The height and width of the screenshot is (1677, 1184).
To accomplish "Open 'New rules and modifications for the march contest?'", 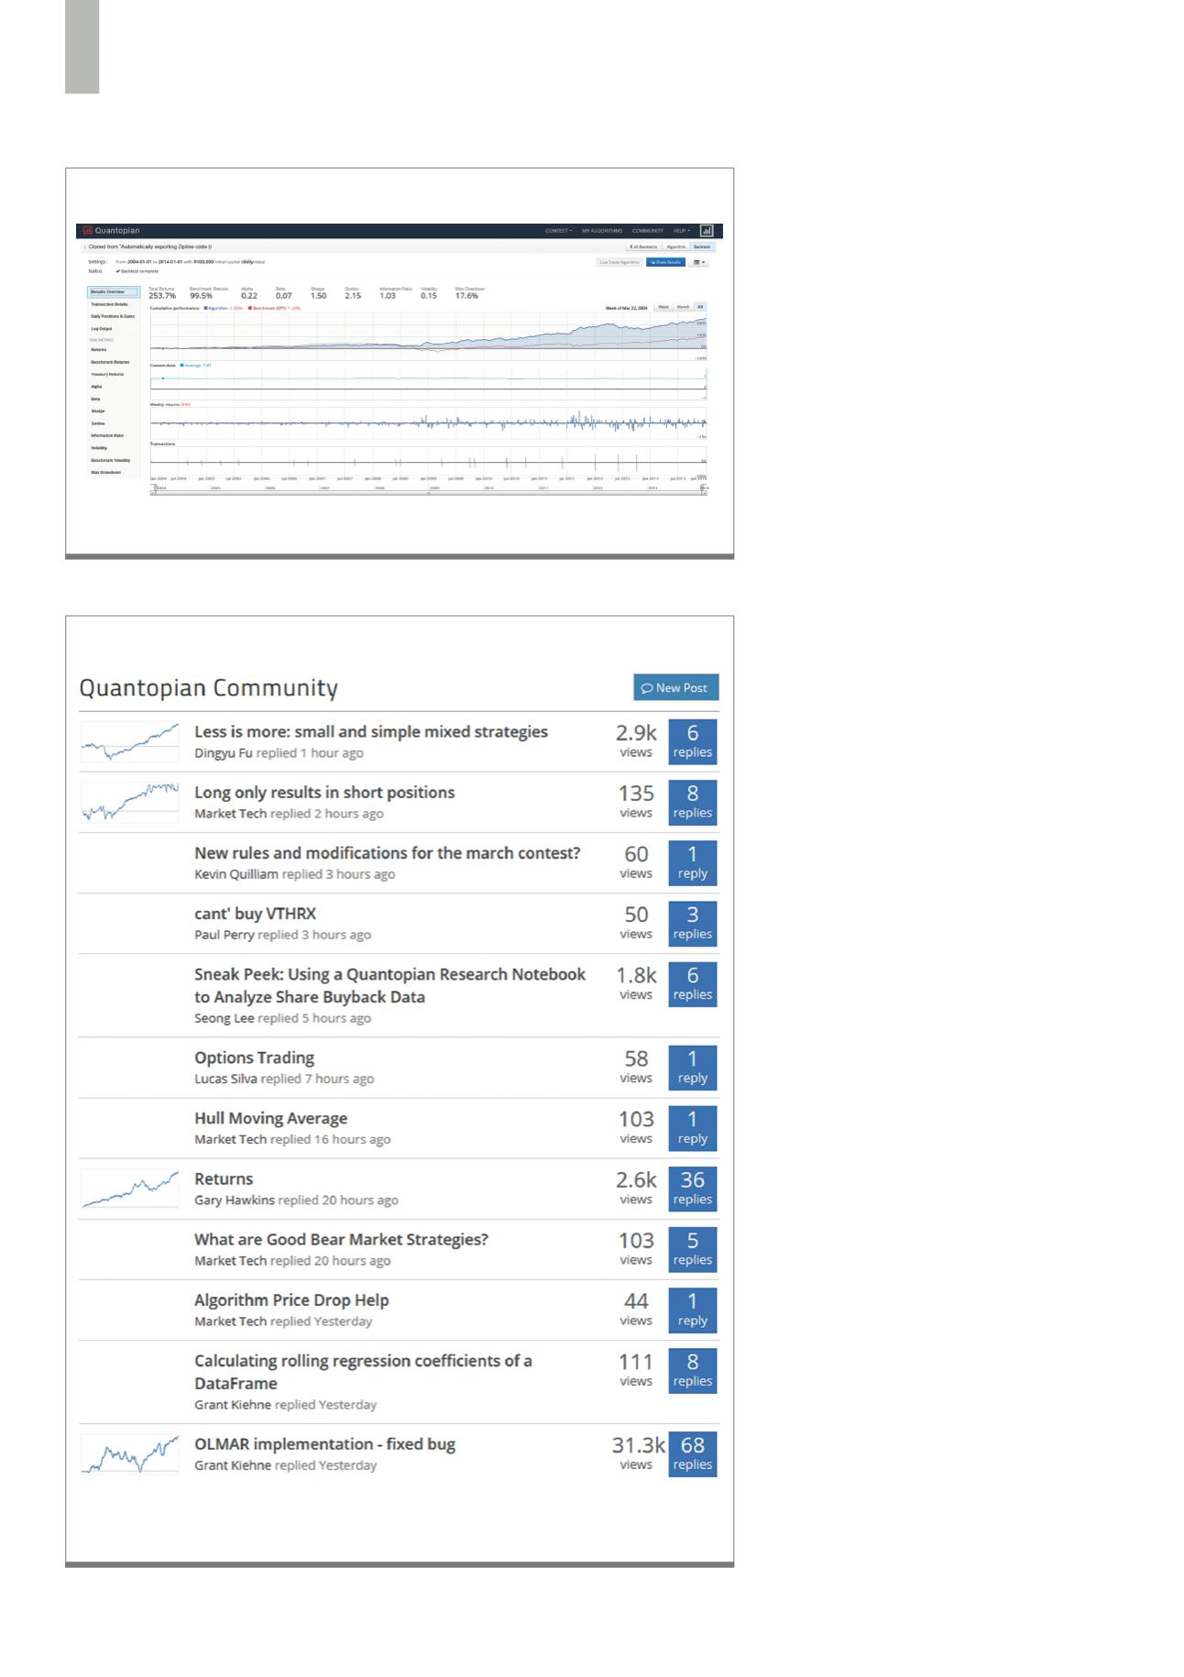I will pos(388,853).
